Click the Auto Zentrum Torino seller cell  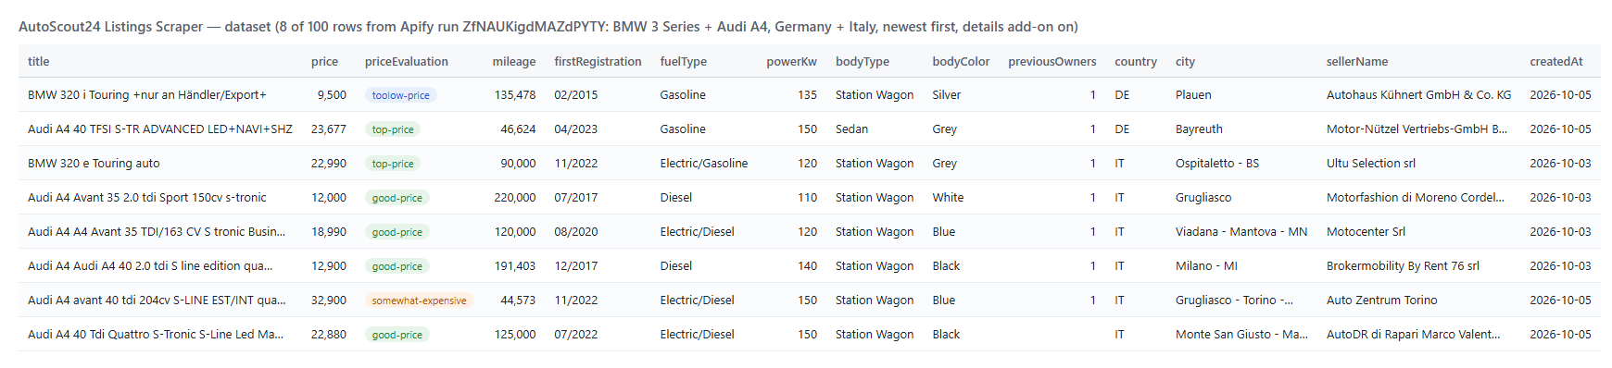(1382, 301)
